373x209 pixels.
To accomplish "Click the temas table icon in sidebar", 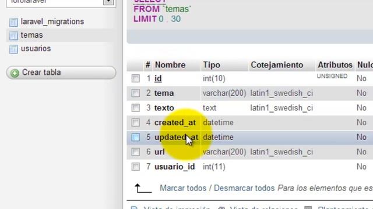I will tap(13, 35).
